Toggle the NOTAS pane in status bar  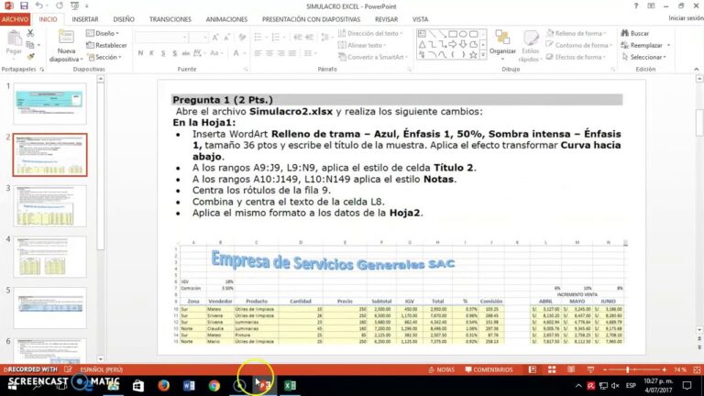point(440,369)
